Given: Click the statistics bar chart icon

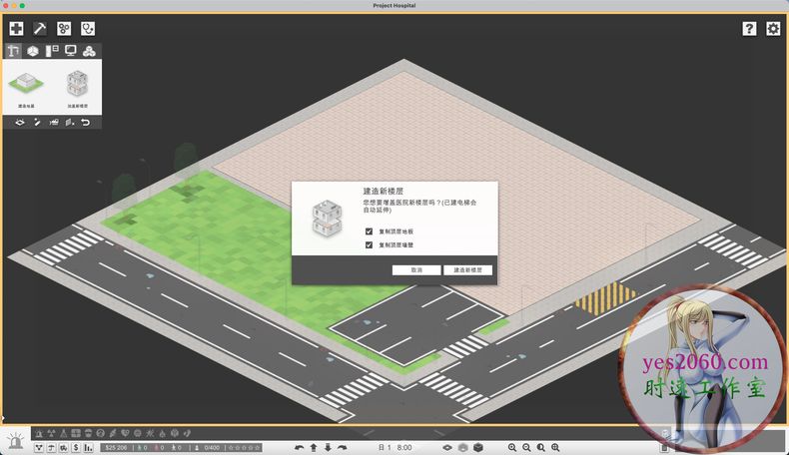Looking at the screenshot, I should [89, 448].
